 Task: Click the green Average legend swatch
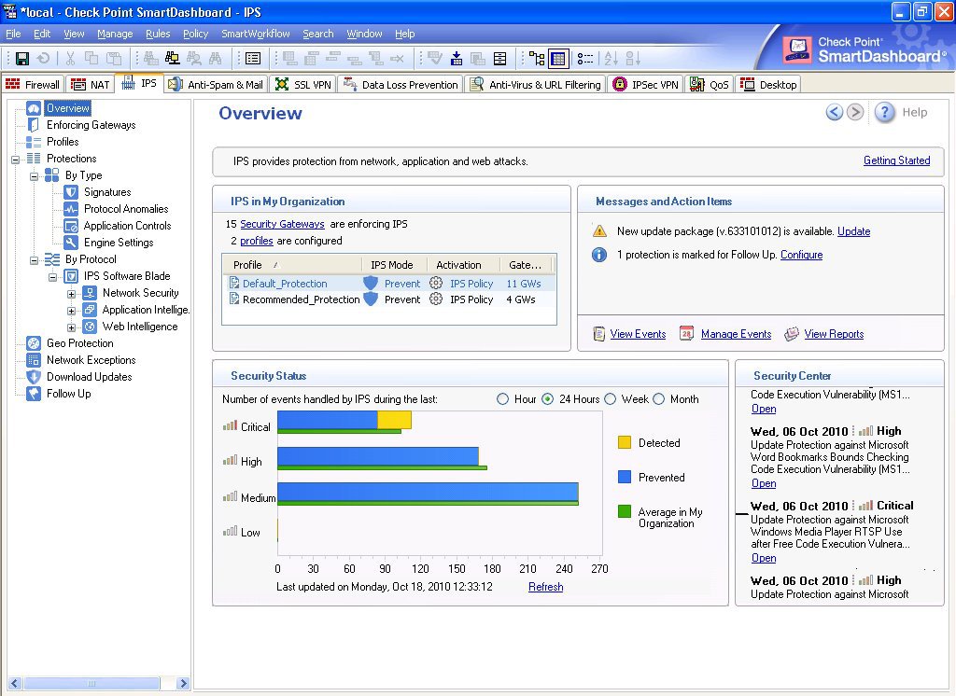point(625,511)
